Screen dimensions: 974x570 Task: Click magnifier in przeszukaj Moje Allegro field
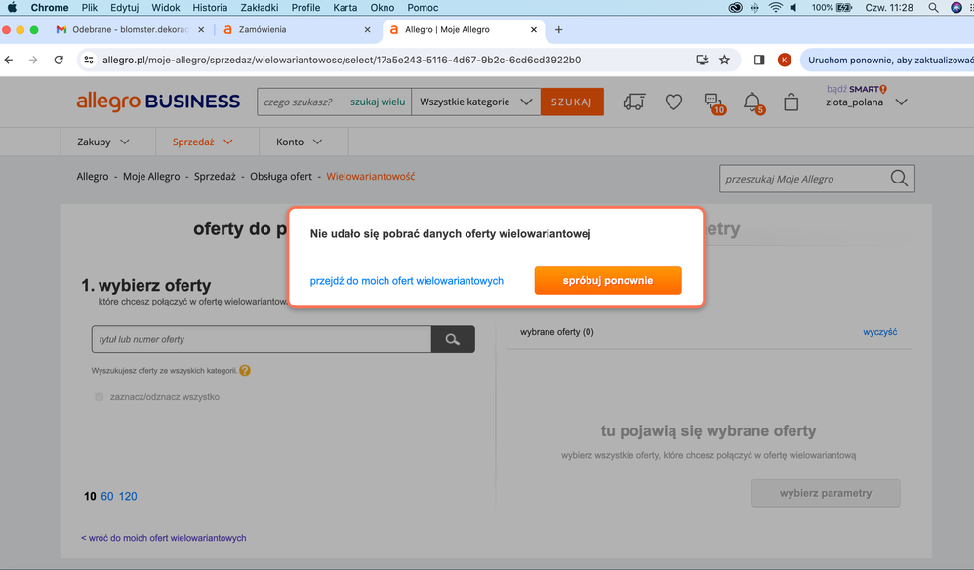pos(899,179)
